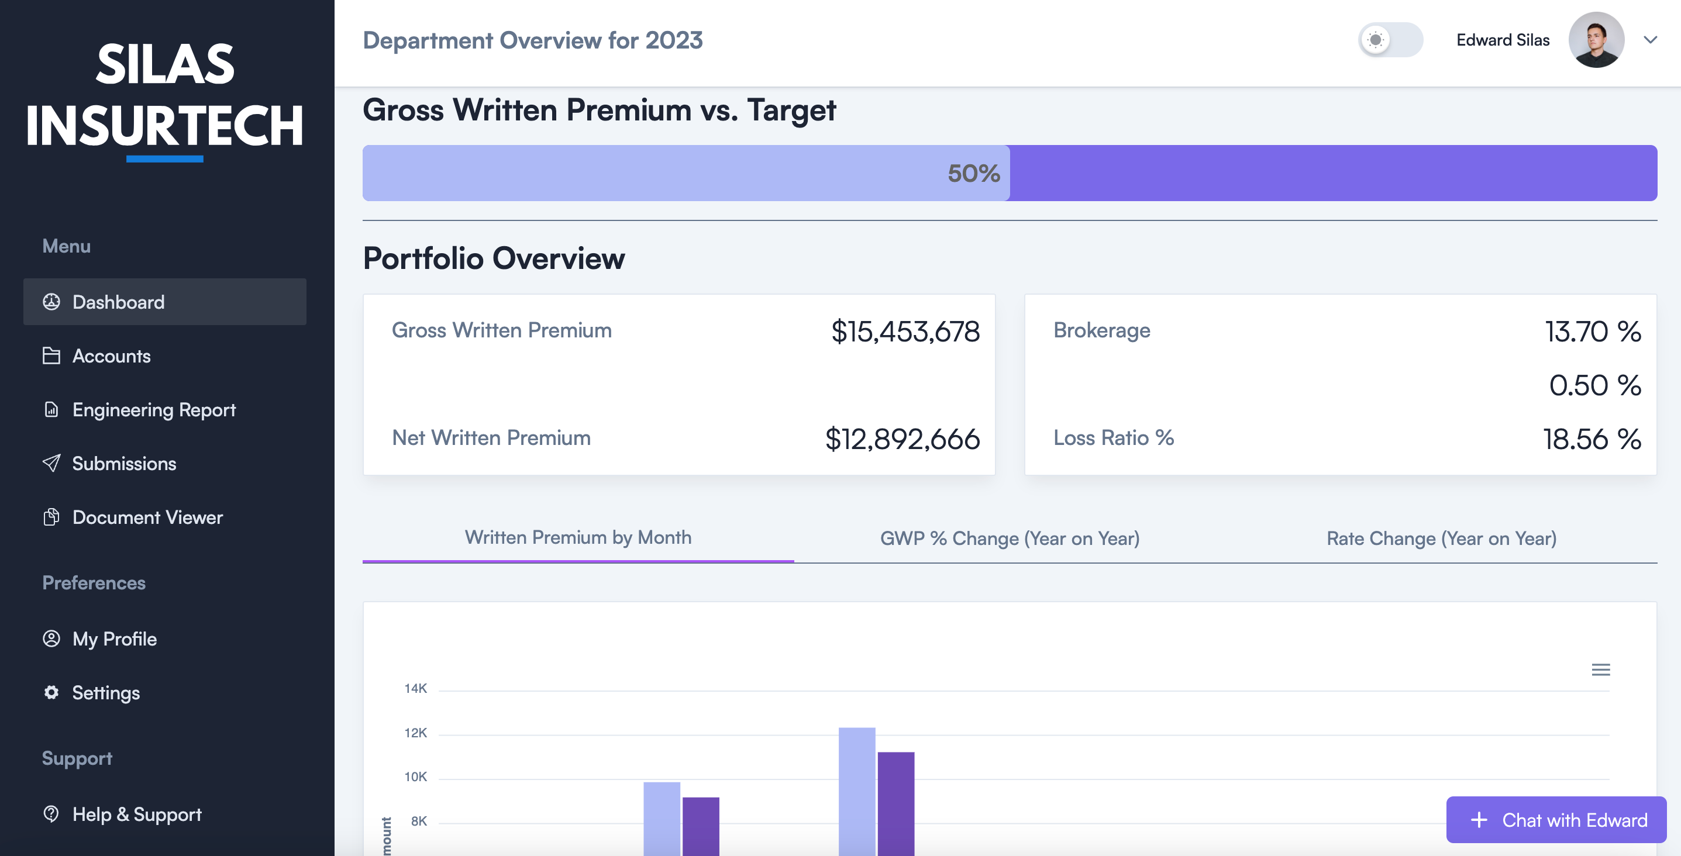The width and height of the screenshot is (1681, 856).
Task: Open the Engineering Report page
Action: click(164, 409)
